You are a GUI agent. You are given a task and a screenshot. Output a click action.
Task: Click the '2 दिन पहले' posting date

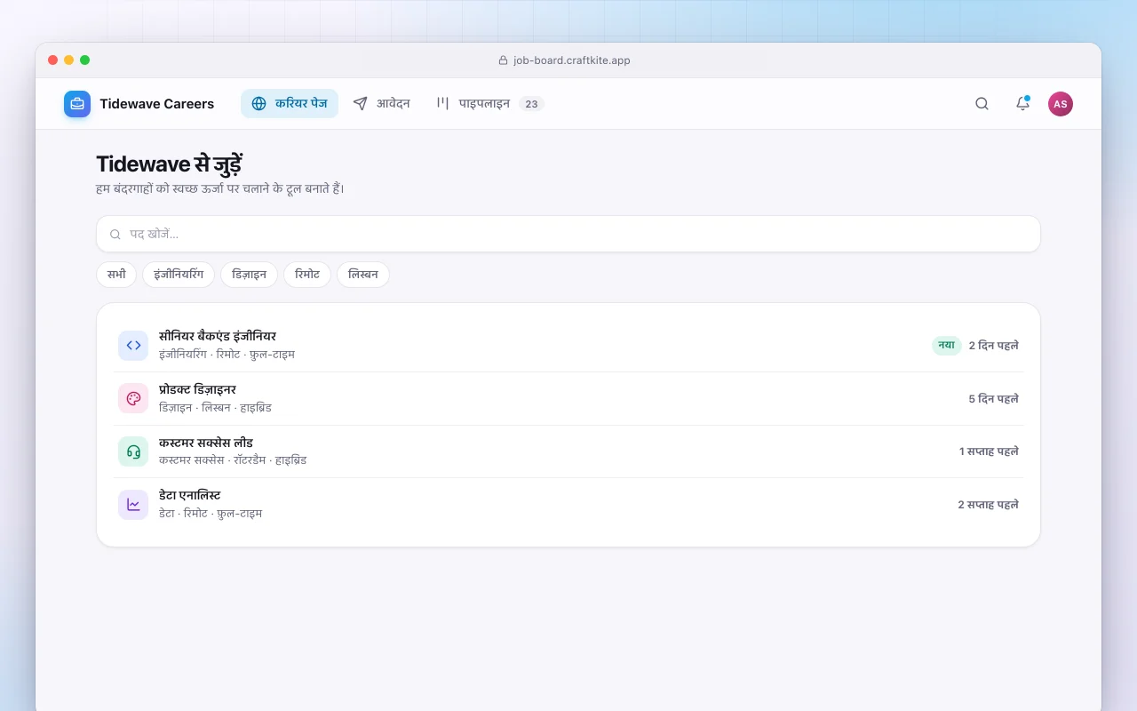(994, 346)
